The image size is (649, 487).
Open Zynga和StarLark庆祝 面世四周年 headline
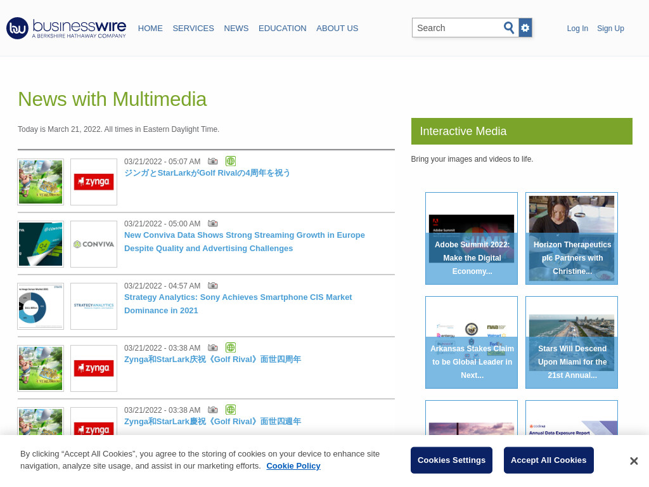click(213, 359)
